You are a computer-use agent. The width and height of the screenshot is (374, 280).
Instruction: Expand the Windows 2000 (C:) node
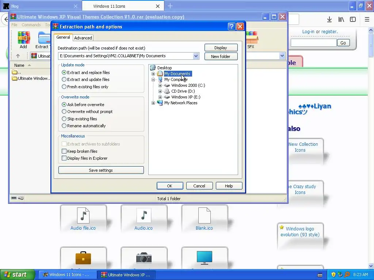click(x=160, y=85)
